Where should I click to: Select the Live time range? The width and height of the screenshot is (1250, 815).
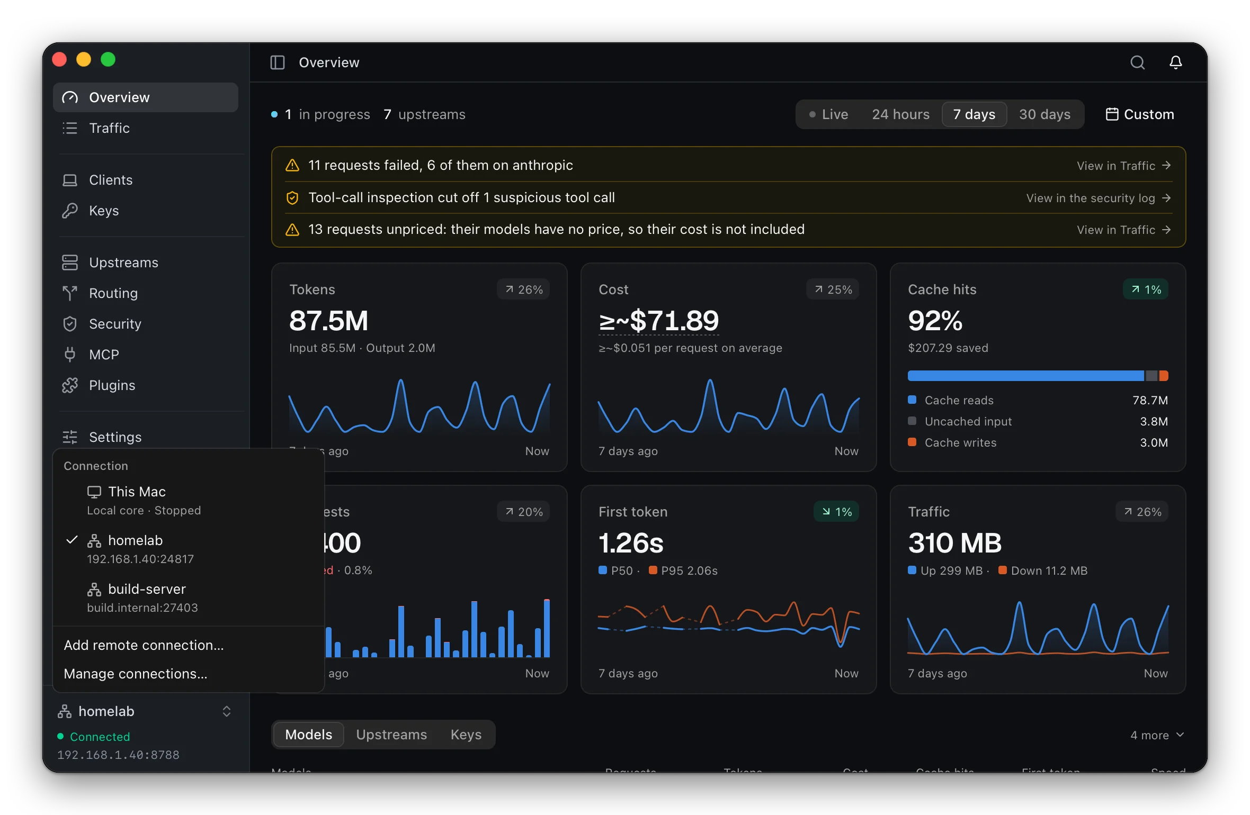[x=829, y=114]
